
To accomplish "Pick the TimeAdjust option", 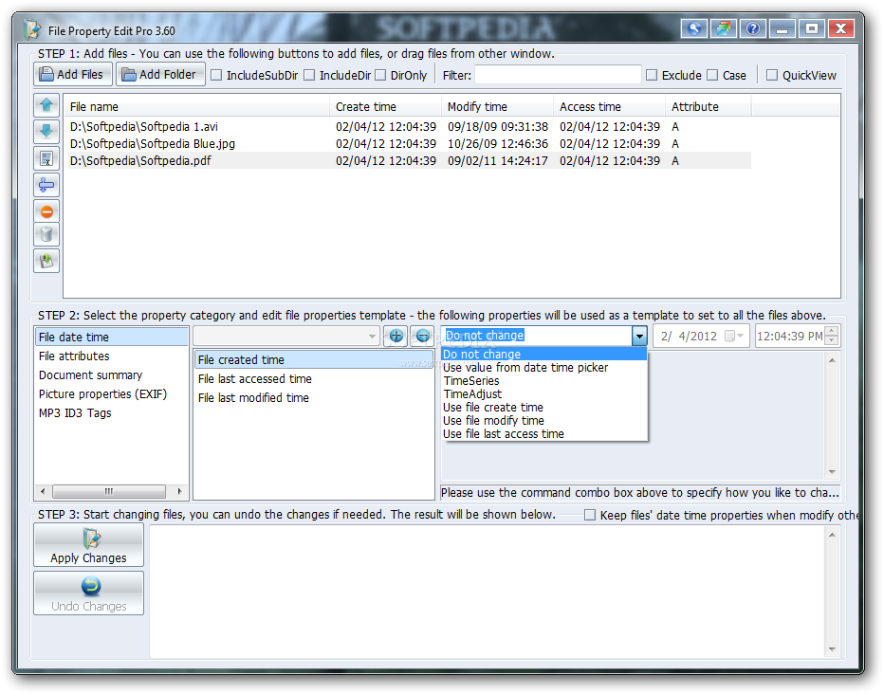I will coord(544,394).
